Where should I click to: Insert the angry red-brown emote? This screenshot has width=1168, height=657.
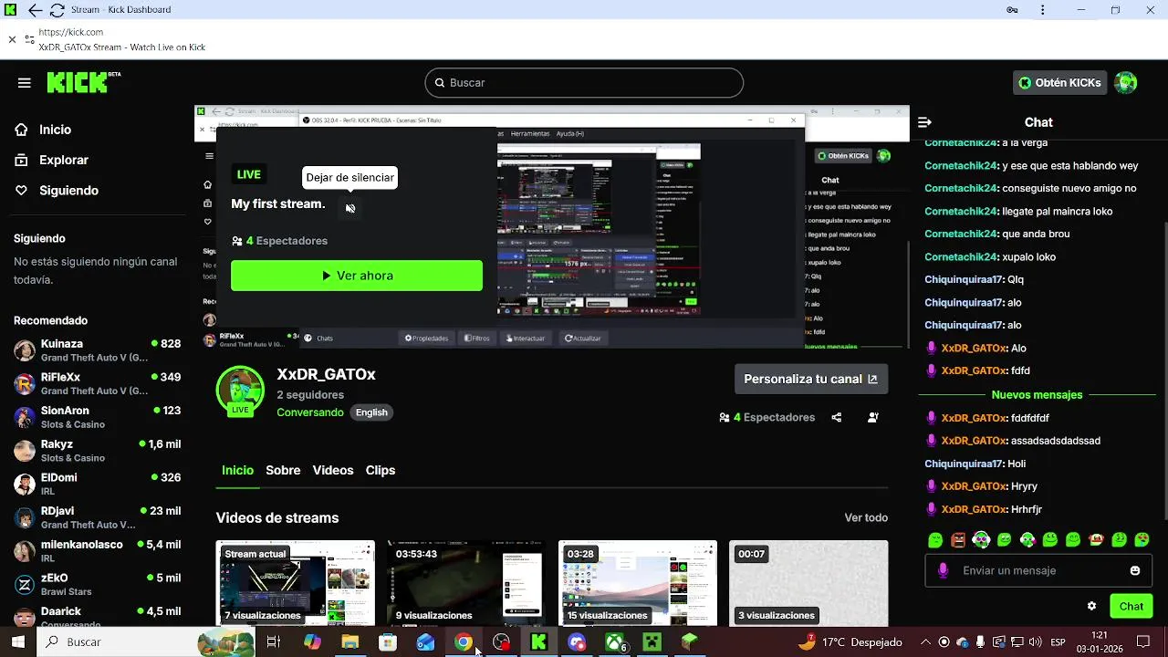click(x=958, y=540)
